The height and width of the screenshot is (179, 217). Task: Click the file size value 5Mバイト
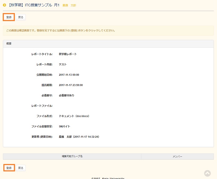pos(65,126)
